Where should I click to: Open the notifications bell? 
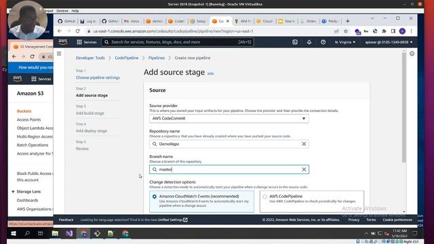click(309, 42)
